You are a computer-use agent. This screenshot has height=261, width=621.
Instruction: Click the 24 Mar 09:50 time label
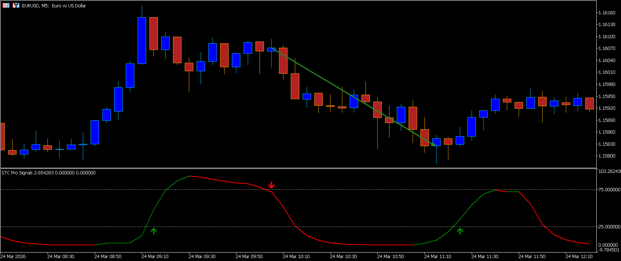[x=249, y=257]
